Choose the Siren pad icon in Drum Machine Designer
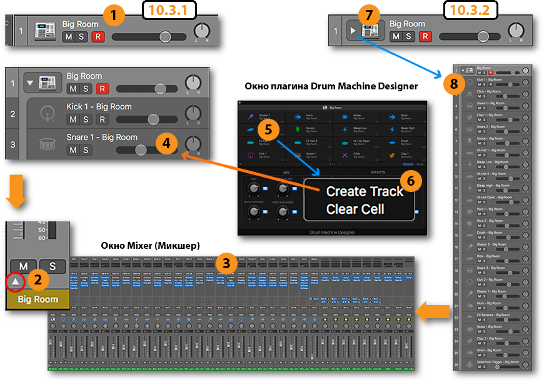This screenshot has width=544, height=382. [x=392, y=117]
